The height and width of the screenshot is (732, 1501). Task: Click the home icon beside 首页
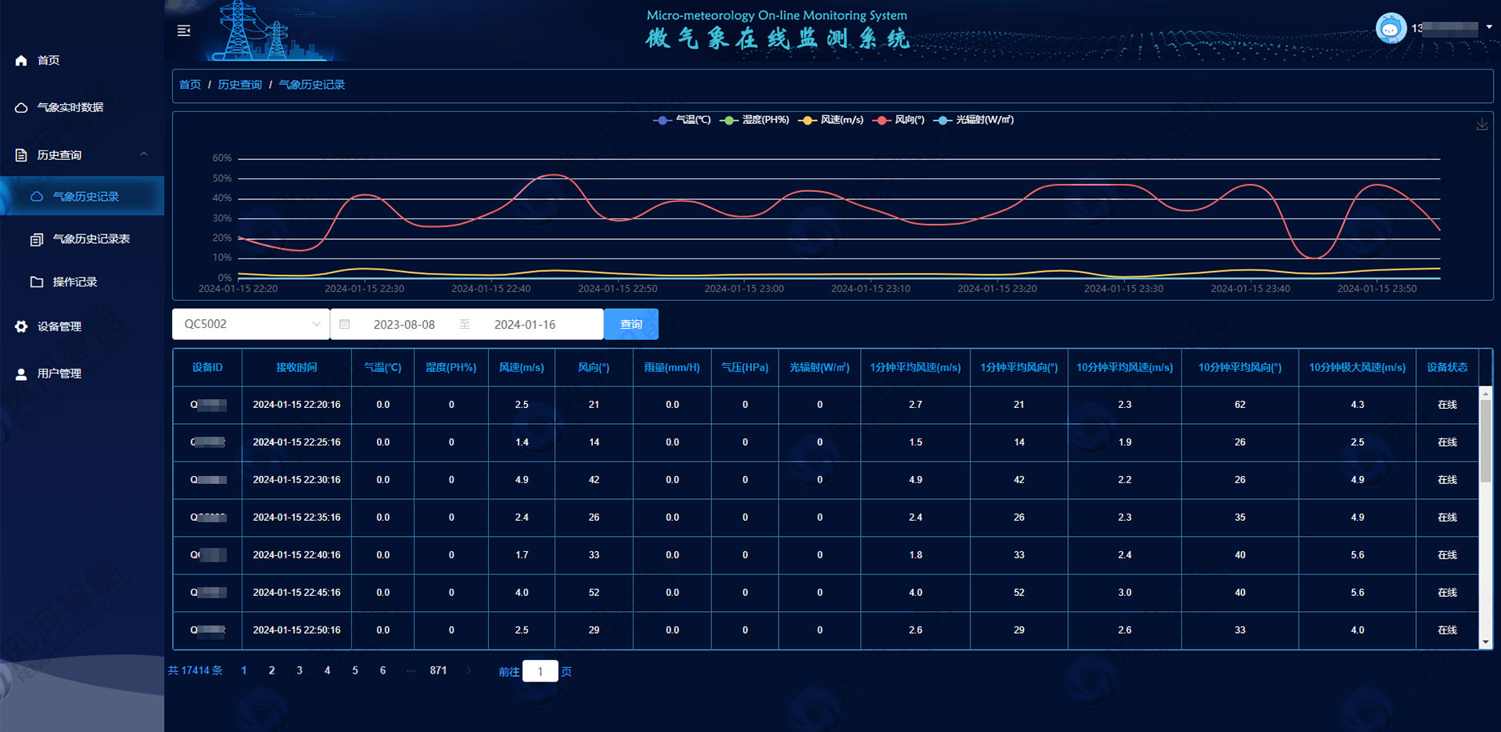point(22,61)
